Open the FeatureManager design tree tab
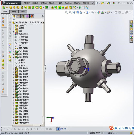The height and width of the screenshot is (135, 134). click(x=14, y=16)
